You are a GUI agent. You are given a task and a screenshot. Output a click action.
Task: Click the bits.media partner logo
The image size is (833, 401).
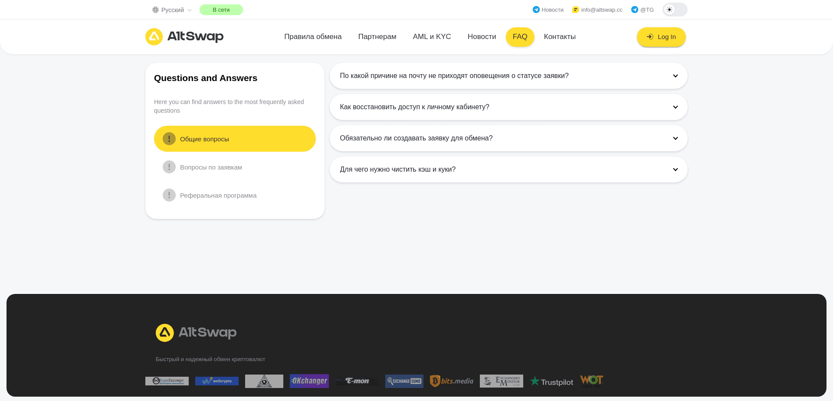coord(452,381)
